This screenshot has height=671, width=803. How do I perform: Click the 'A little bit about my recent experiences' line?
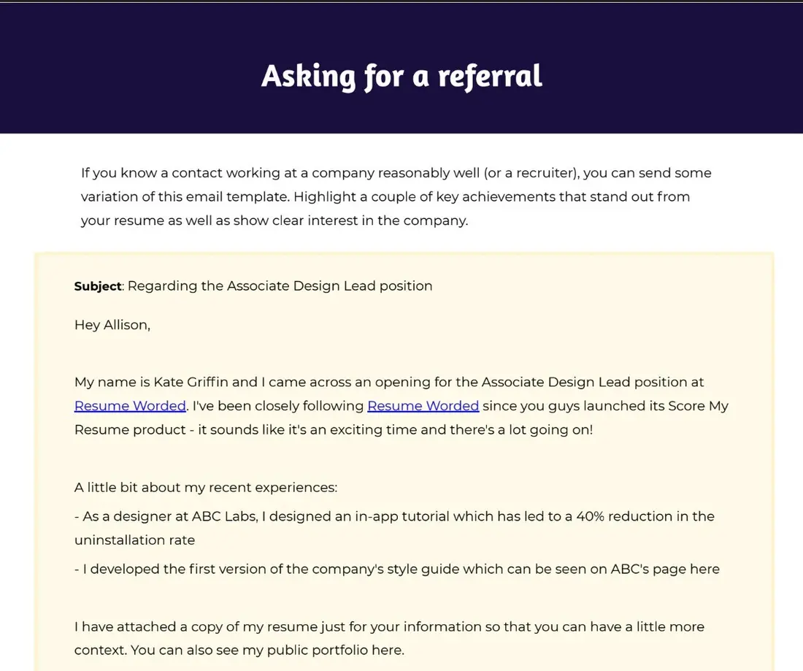click(x=206, y=487)
